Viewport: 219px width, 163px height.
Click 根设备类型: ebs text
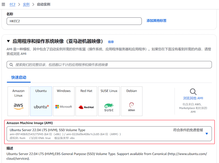(x=64, y=138)
